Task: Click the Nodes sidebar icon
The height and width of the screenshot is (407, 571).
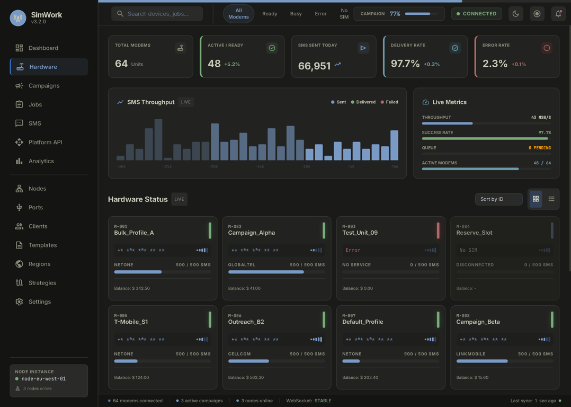Action: click(x=19, y=189)
